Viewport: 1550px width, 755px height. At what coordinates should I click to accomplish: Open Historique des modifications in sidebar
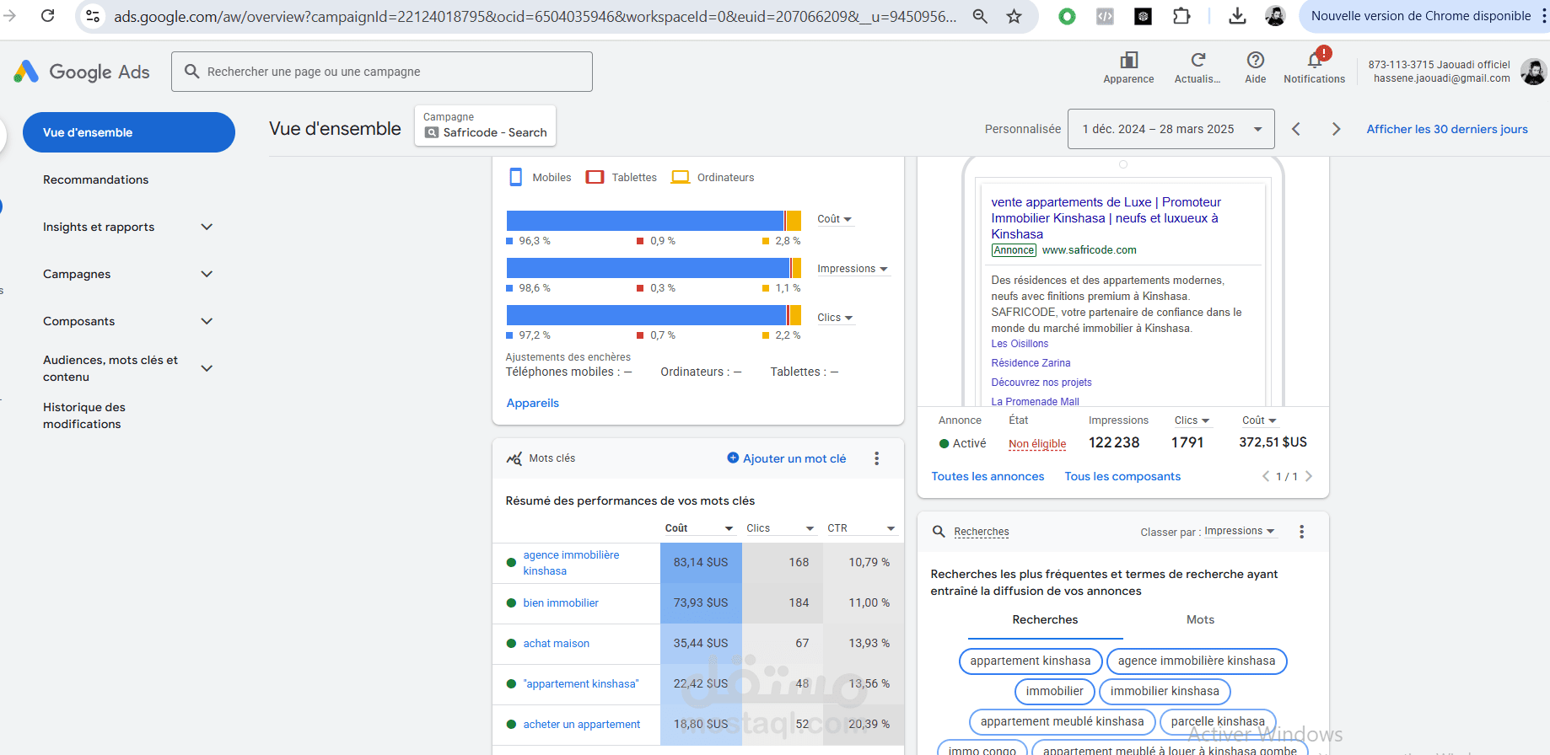pos(84,415)
